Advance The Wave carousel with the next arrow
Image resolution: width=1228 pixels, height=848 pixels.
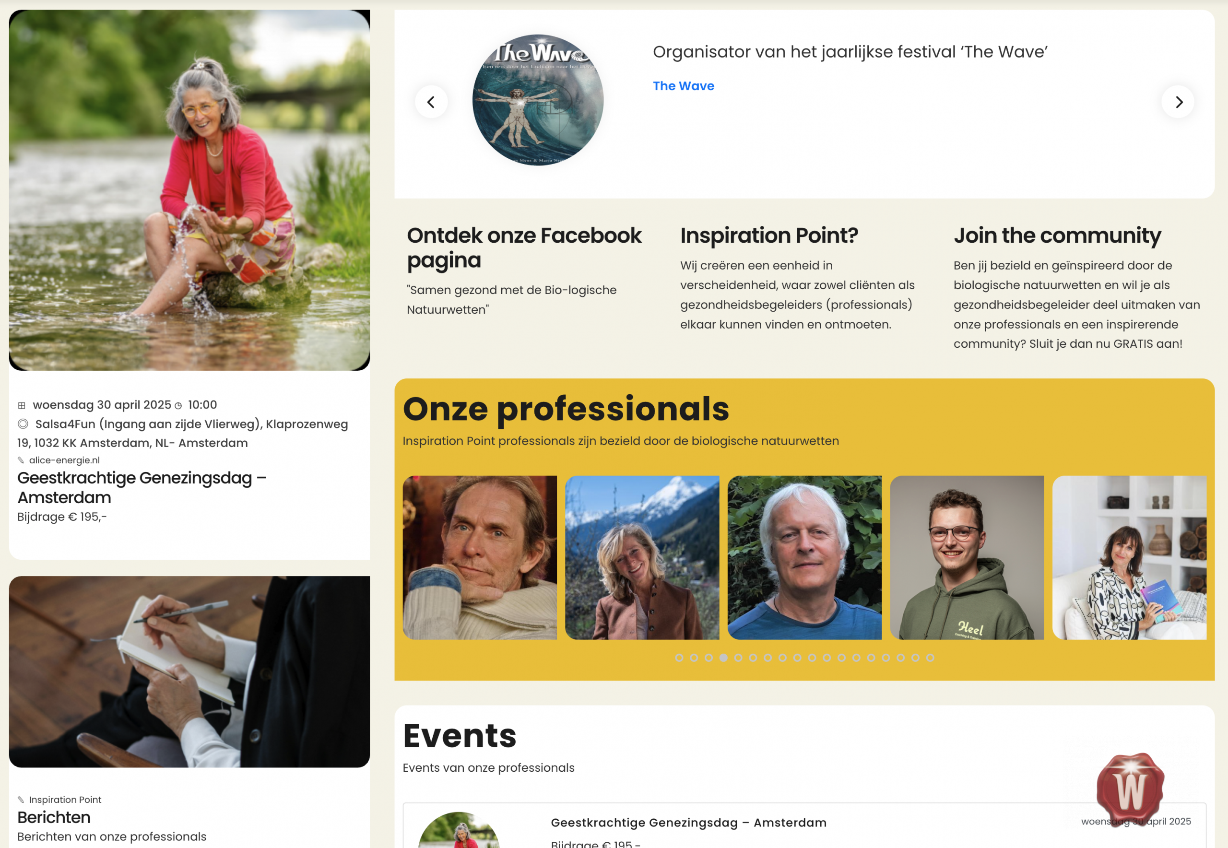[1178, 102]
